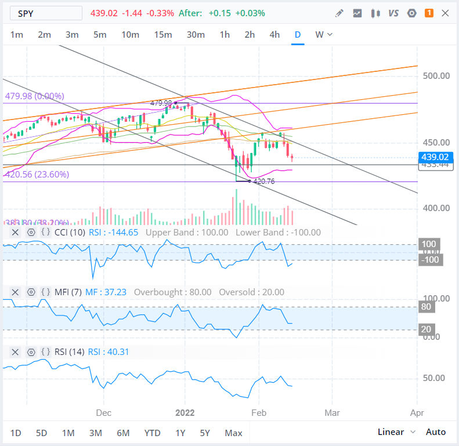Screen dimensions: 459x446
Task: Select the D daily interval
Action: pyautogui.click(x=298, y=35)
